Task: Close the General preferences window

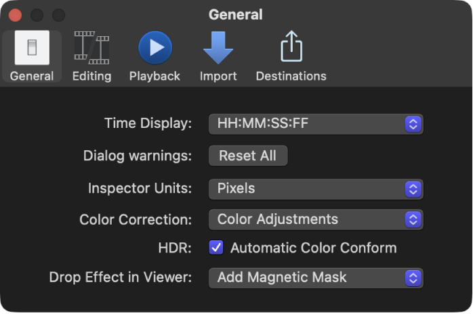Action: pos(15,15)
